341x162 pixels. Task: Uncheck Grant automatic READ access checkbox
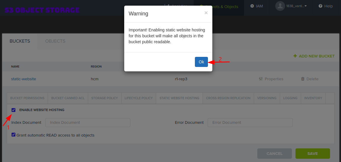(x=14, y=135)
